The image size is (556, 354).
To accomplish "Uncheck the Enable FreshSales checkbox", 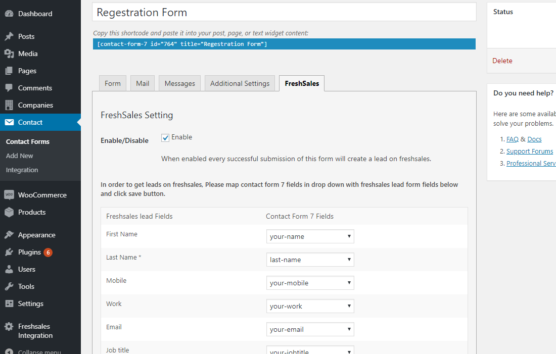I will click(165, 137).
